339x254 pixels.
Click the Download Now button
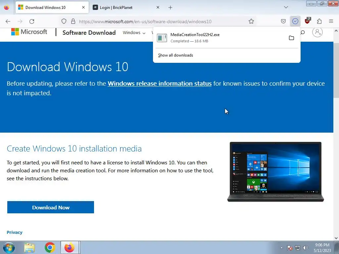point(51,207)
